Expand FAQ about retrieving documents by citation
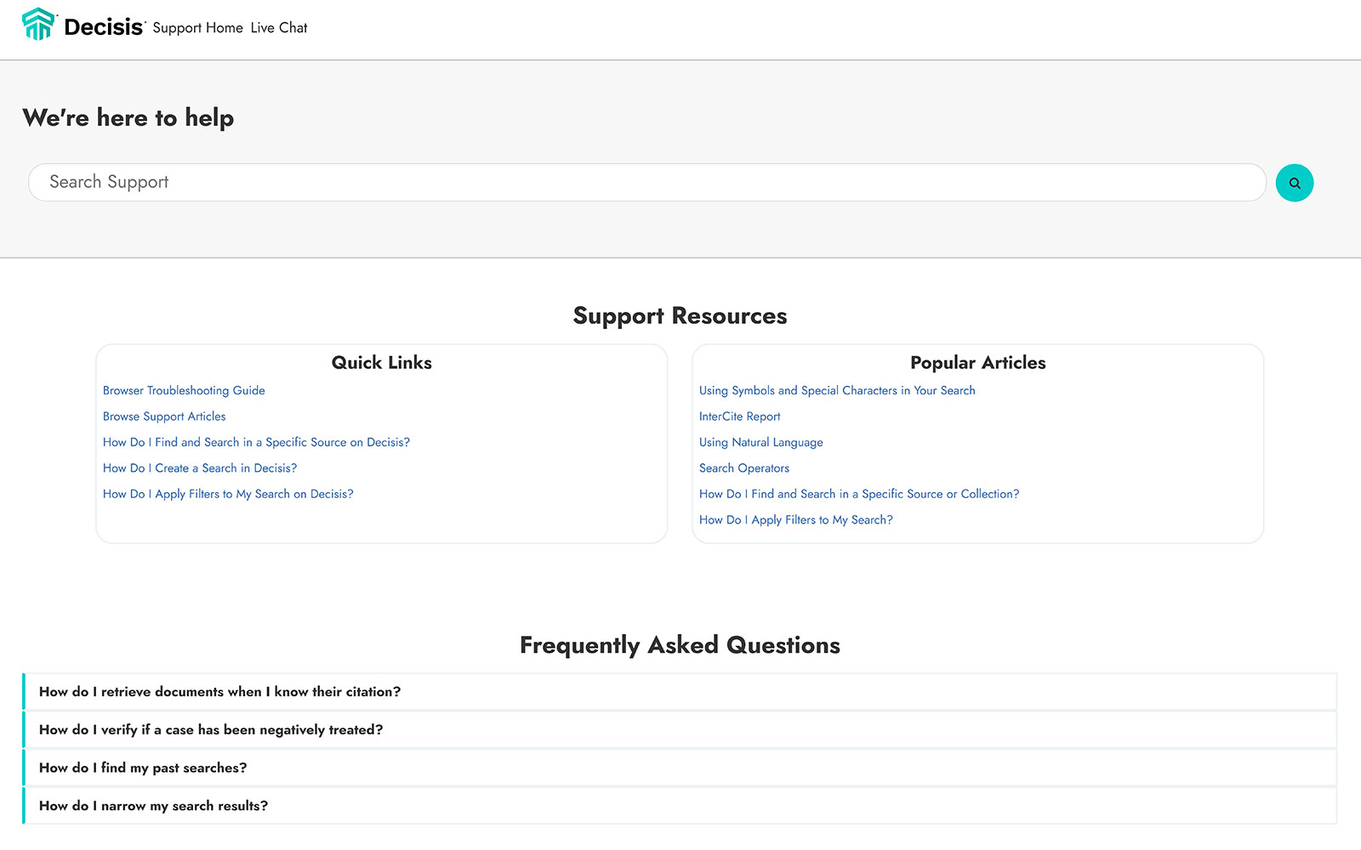Viewport: 1361px width, 850px height. pos(219,692)
